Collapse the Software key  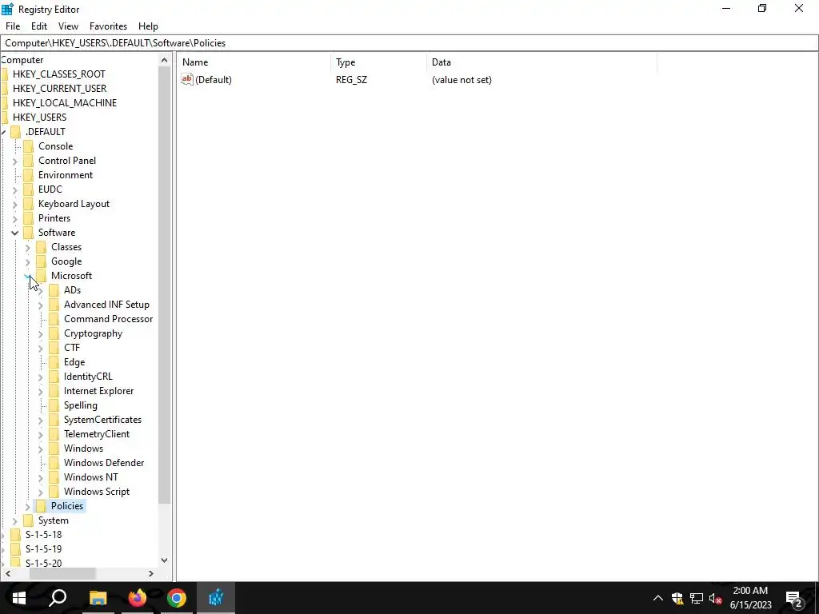pyautogui.click(x=15, y=233)
